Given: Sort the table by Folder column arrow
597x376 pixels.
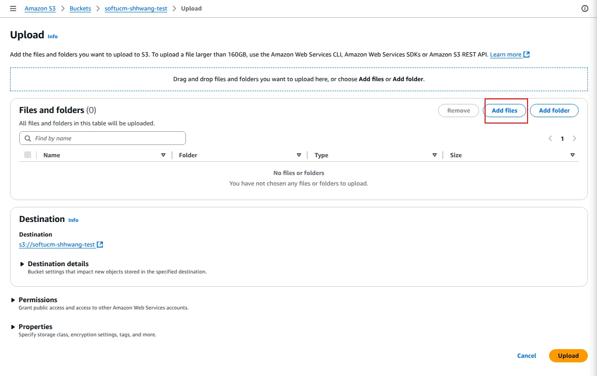Looking at the screenshot, I should click(299, 155).
